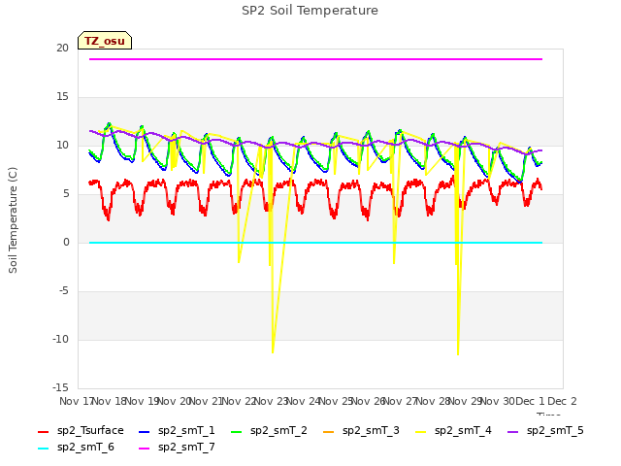Click the deepest yellow spike near Nov 29

458,352
